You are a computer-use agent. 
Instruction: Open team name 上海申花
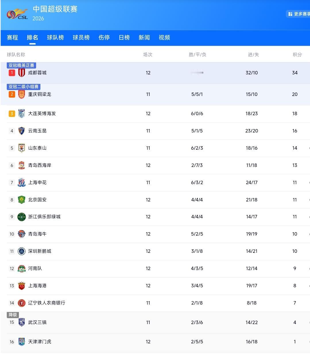tap(37, 182)
